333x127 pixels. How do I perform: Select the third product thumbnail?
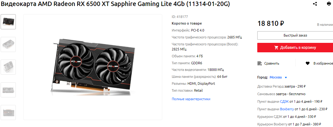[x=8, y=67]
